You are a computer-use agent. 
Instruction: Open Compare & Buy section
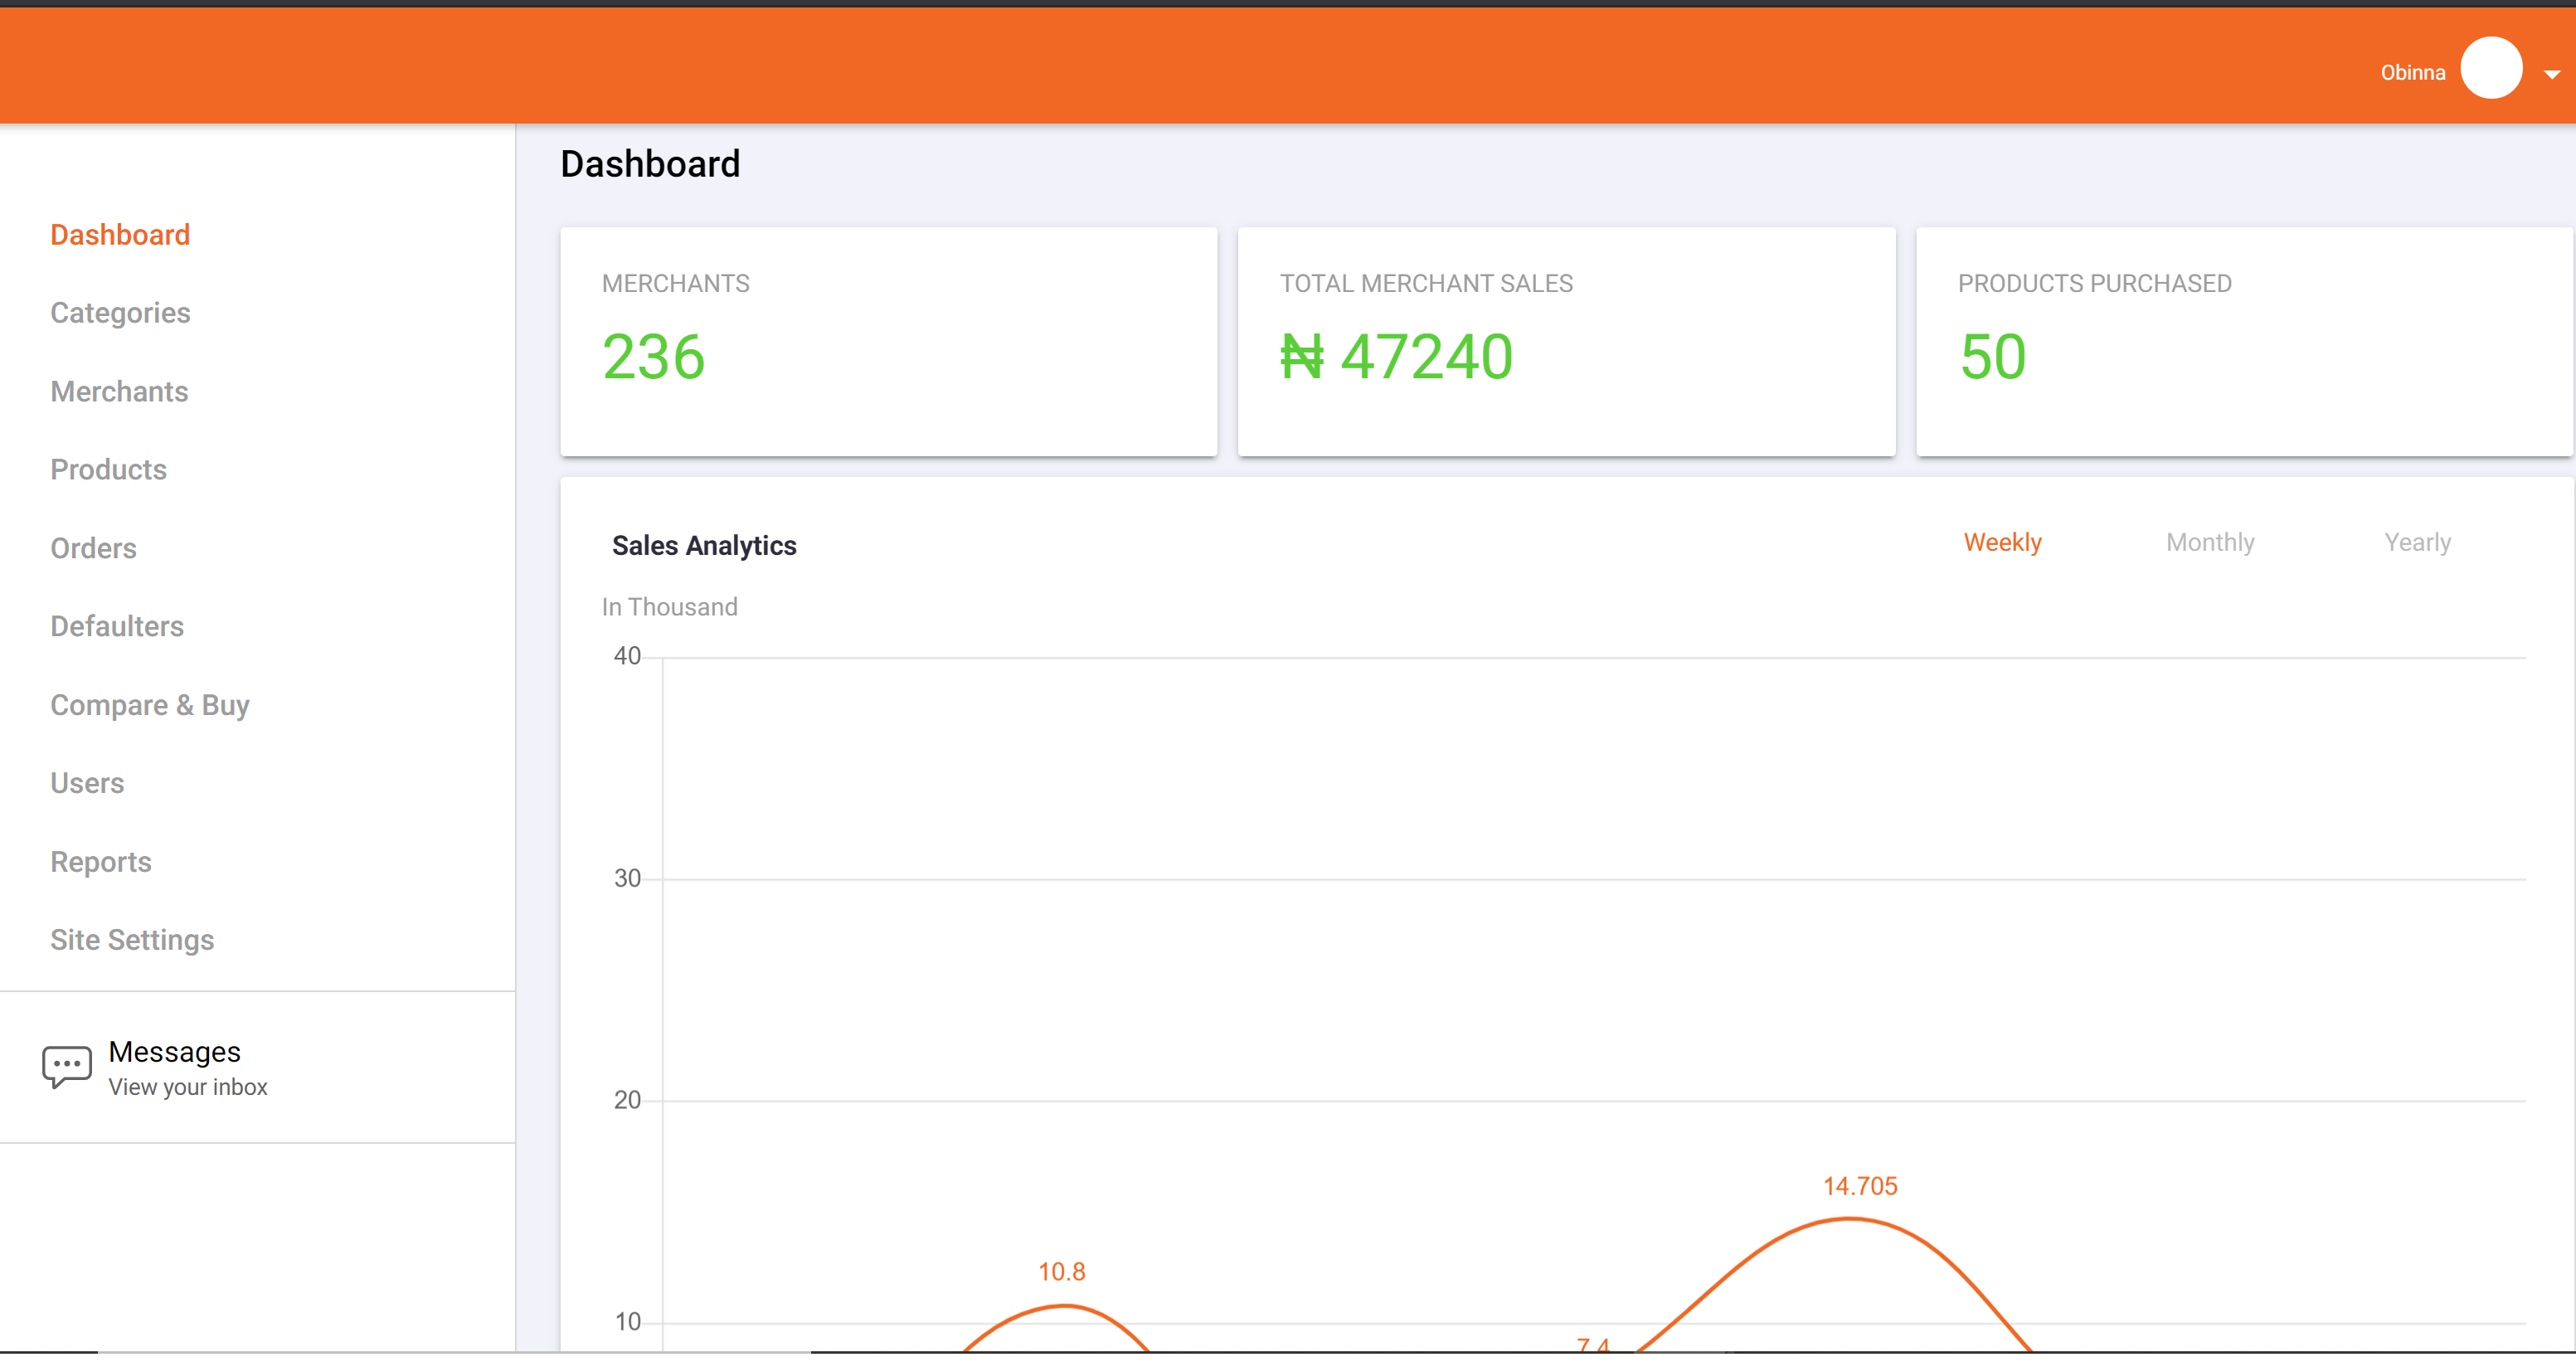coord(150,705)
